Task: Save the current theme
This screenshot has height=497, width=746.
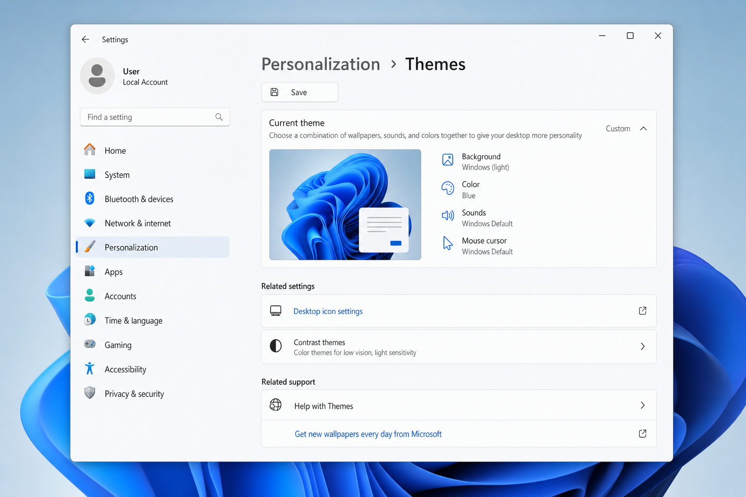Action: coord(300,92)
